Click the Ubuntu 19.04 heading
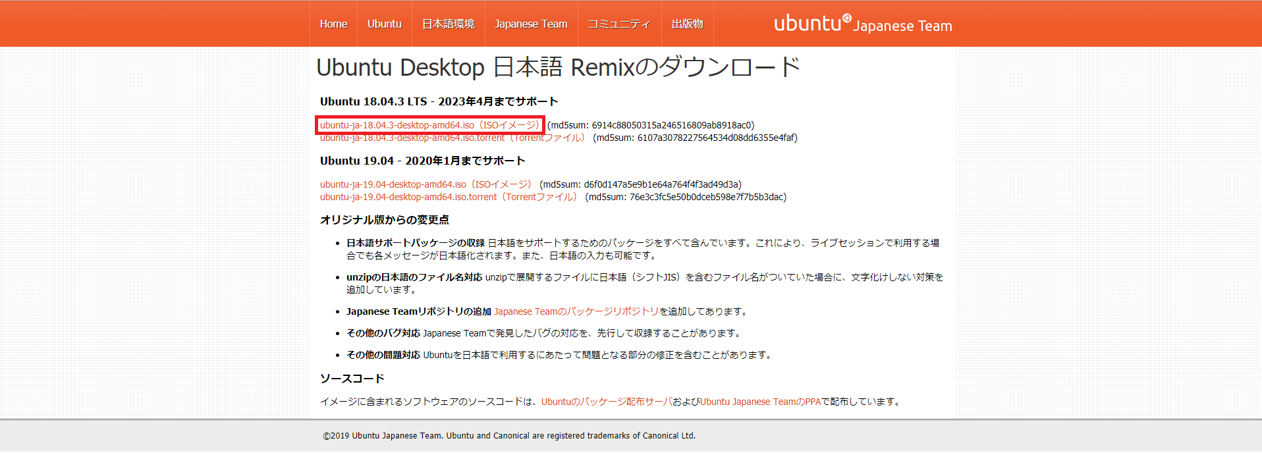This screenshot has height=453, width=1262. pos(423,161)
